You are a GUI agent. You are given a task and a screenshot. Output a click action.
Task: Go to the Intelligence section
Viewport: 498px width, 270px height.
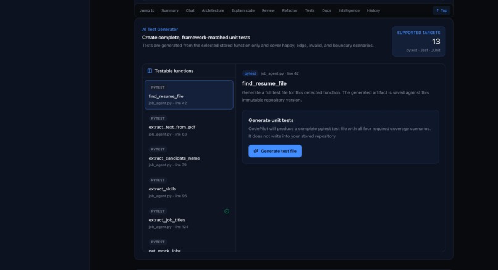click(348, 10)
